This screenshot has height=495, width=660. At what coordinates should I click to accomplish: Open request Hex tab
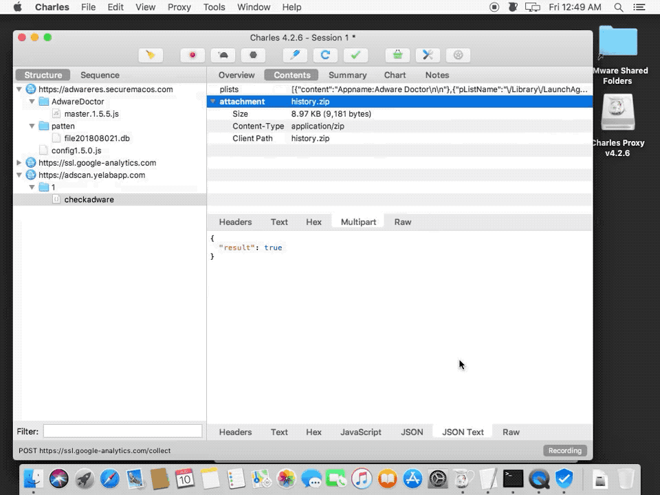pos(313,222)
